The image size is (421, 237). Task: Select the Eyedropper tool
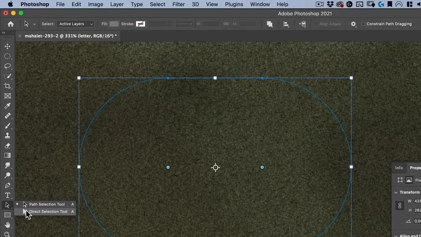tap(7, 106)
